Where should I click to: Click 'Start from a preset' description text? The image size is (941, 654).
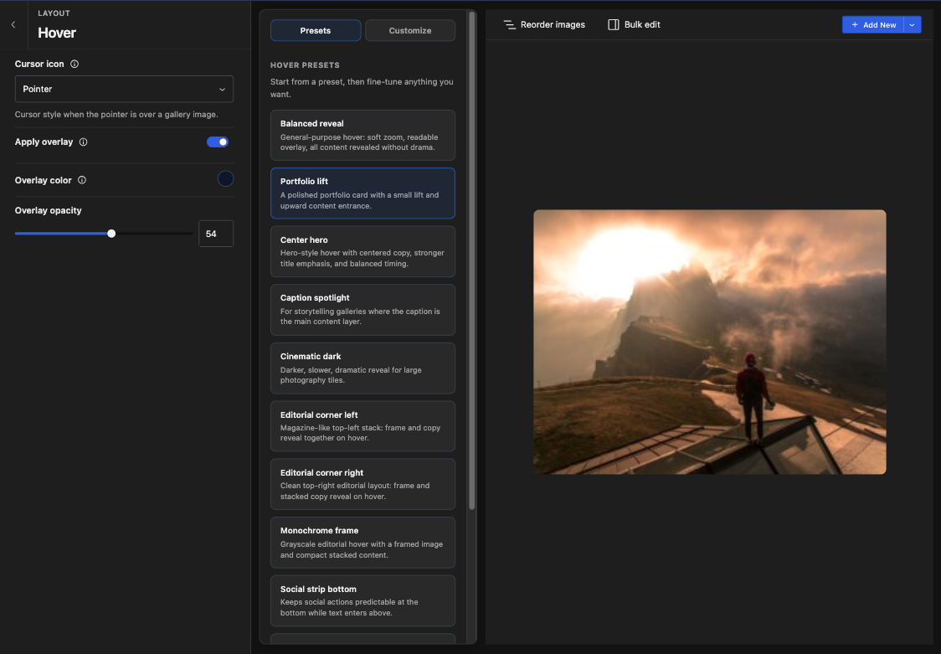pos(362,88)
